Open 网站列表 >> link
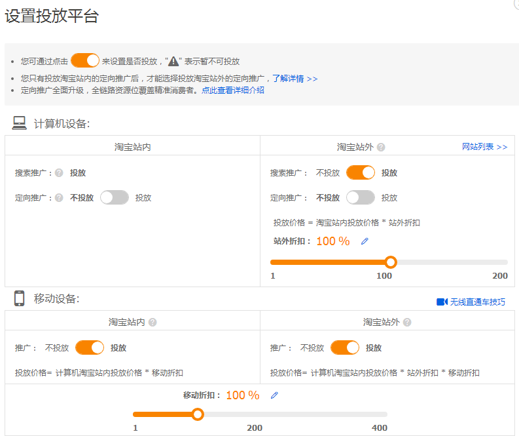Image resolution: width=519 pixels, height=436 pixels. click(x=484, y=147)
